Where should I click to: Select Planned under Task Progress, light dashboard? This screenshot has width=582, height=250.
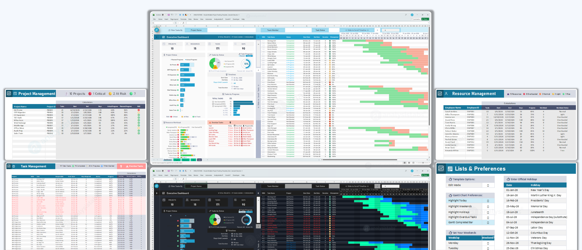pyautogui.click(x=242, y=56)
